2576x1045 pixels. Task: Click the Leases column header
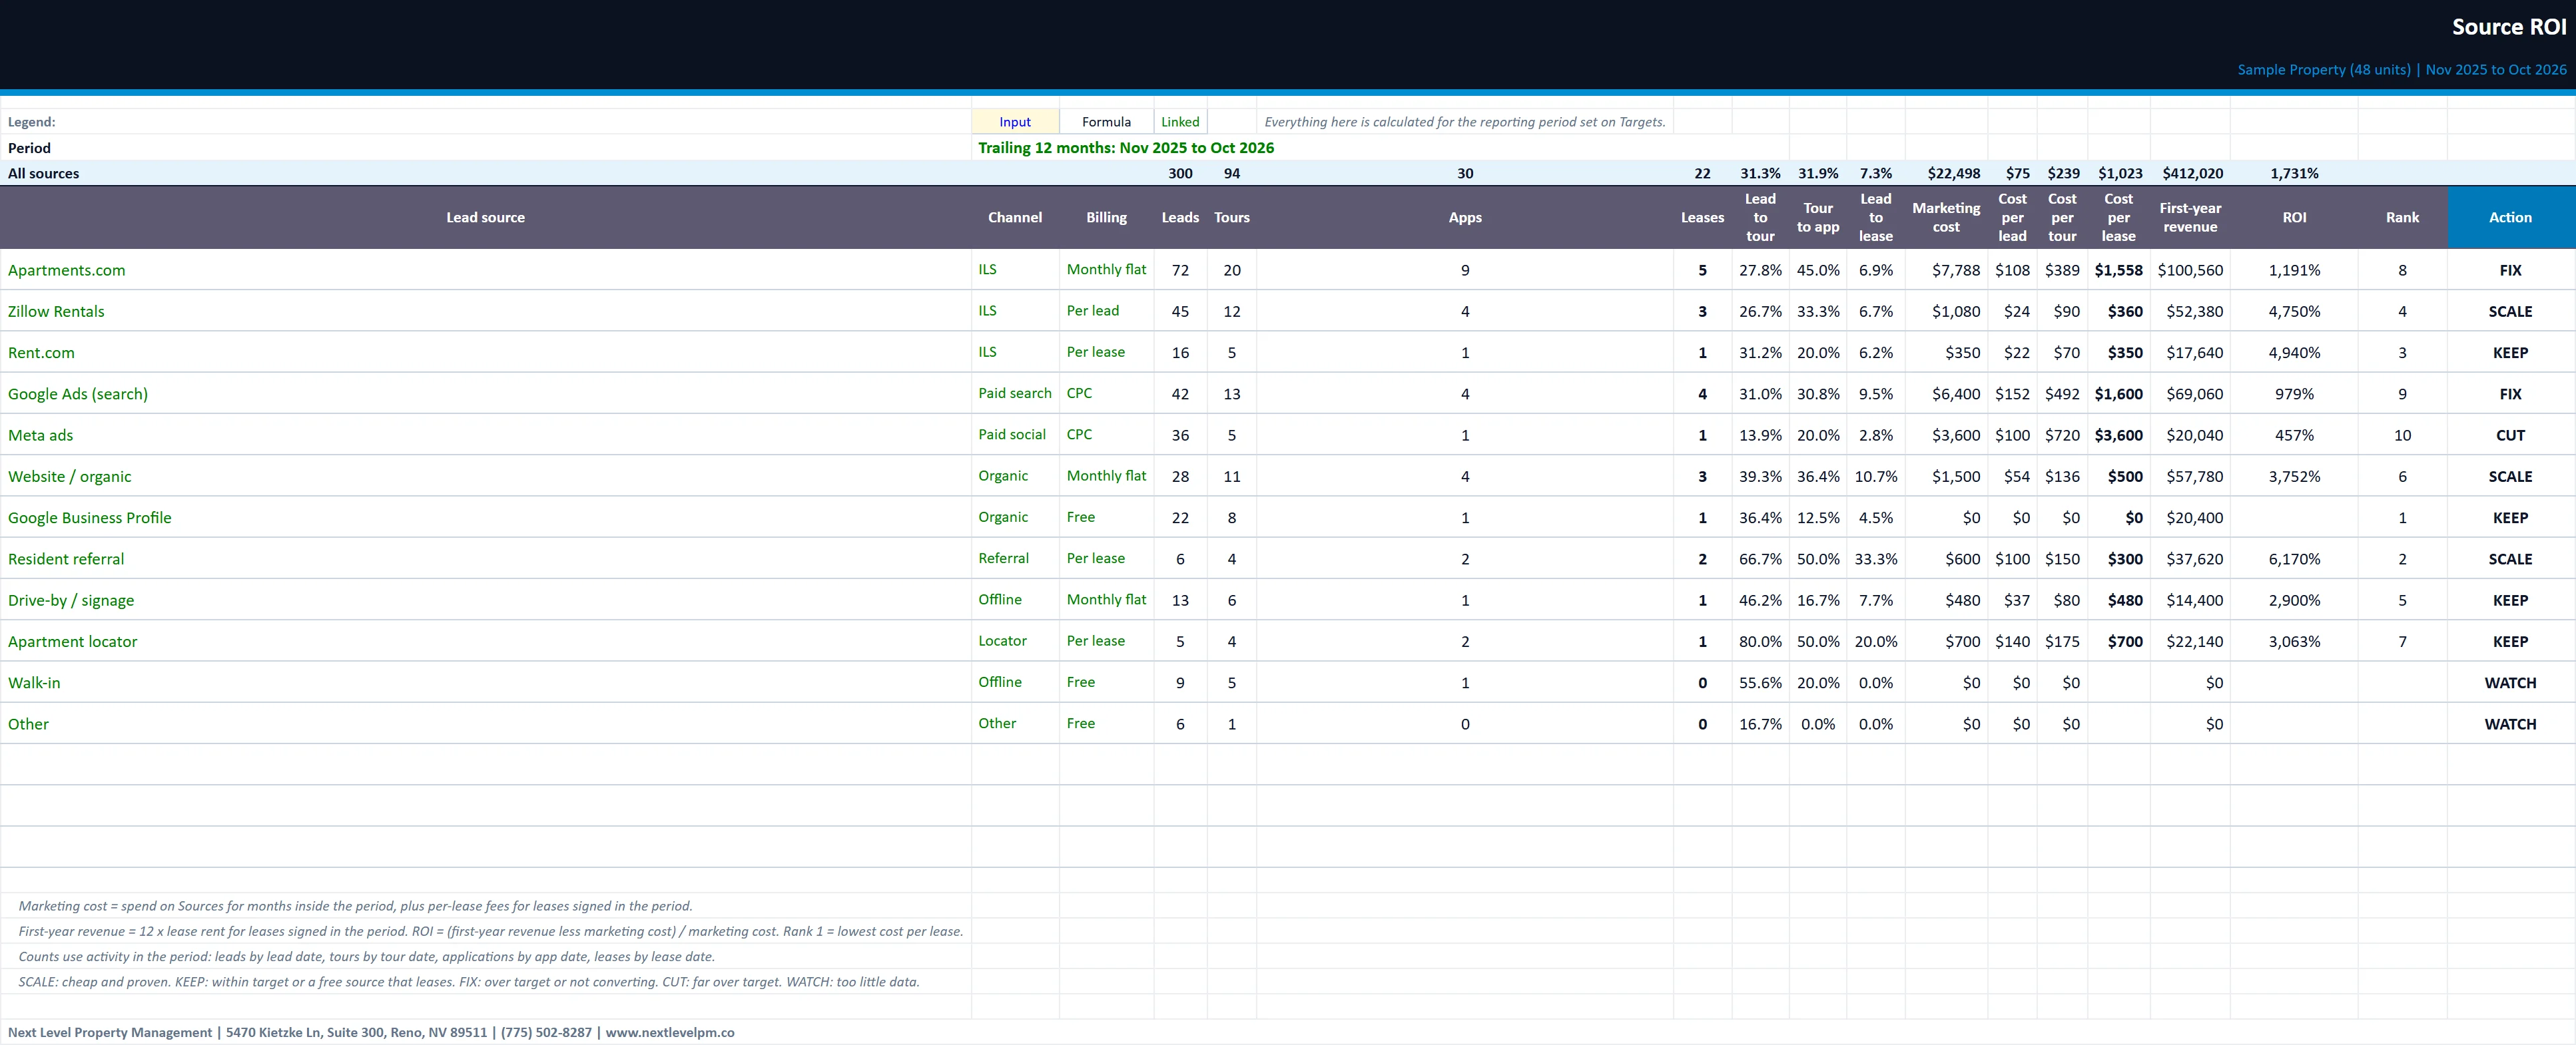[x=1702, y=217]
